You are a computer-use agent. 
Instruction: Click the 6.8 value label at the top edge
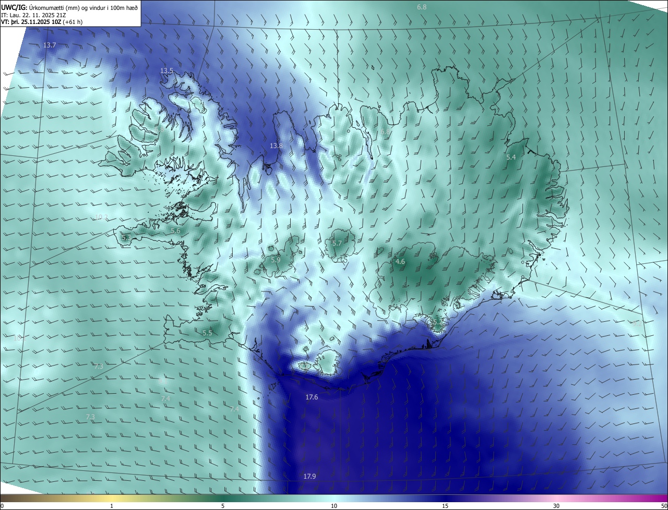tap(422, 7)
